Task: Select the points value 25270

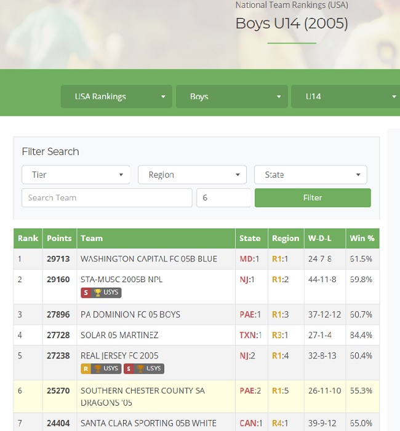Action: 58,391
